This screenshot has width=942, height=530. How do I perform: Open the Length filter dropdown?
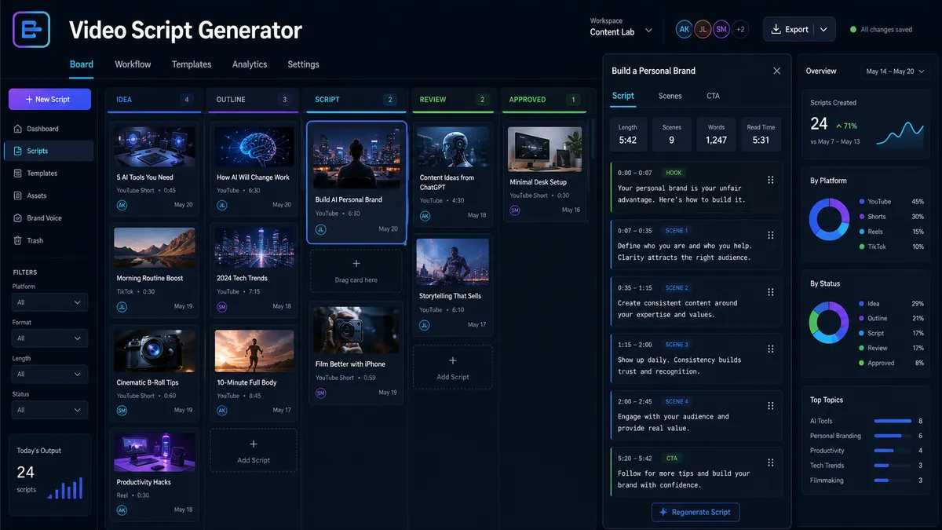click(49, 374)
